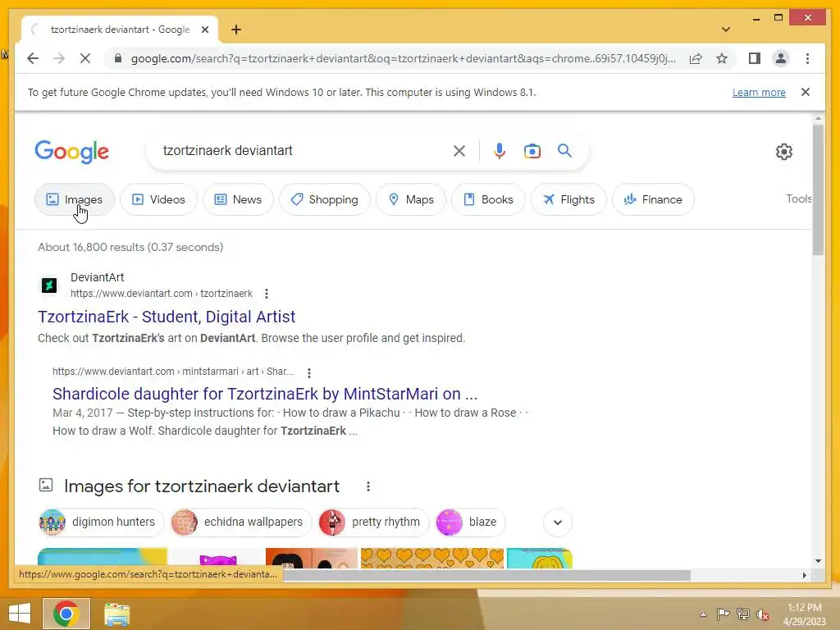Click the muted volume tray icon
This screenshot has height=630, width=840.
pos(762,614)
